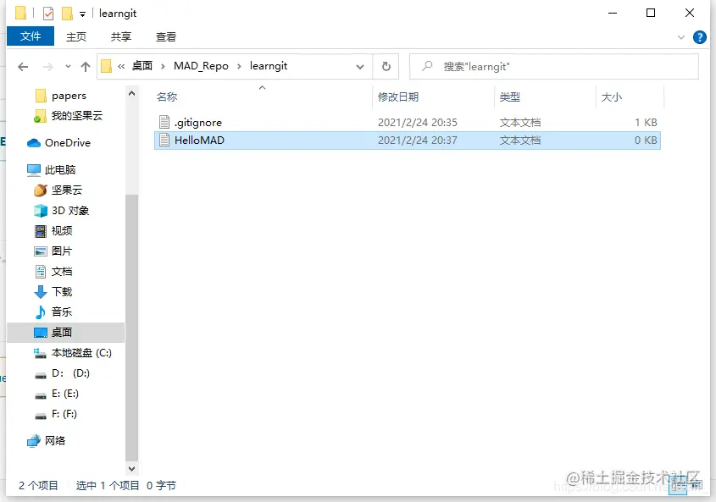Image resolution: width=716 pixels, height=502 pixels.
Task: Open 视频 folder in navigation pane
Action: (x=62, y=231)
